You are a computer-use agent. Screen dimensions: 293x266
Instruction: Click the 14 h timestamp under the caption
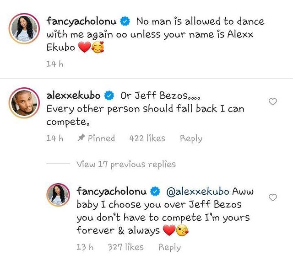(x=54, y=64)
